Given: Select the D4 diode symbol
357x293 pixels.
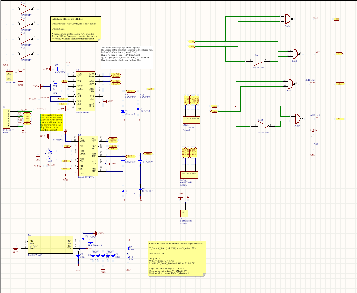Looking at the screenshot, I should (138, 109).
